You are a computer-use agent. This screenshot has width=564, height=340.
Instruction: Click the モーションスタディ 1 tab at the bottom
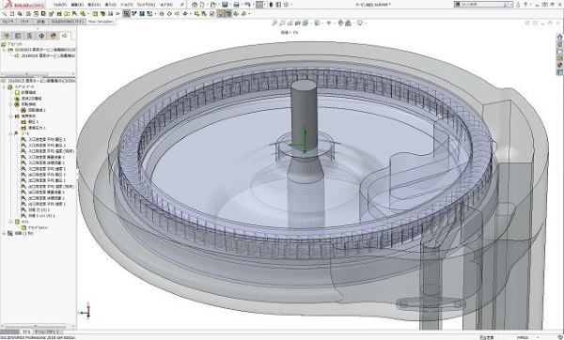point(48,332)
